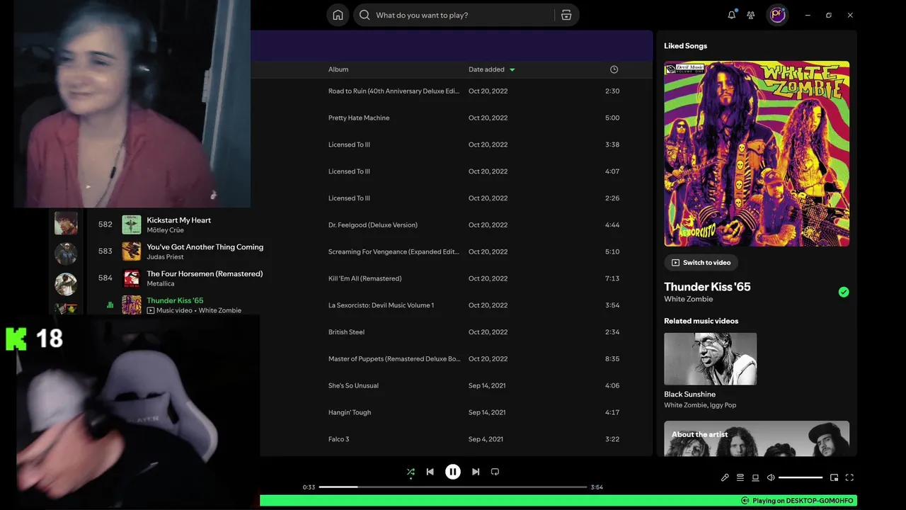
Task: Seek on the song progress bar
Action: coord(453,487)
